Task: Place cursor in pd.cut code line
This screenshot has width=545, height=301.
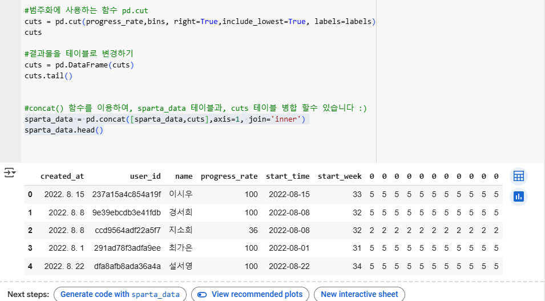Action: [x=200, y=22]
